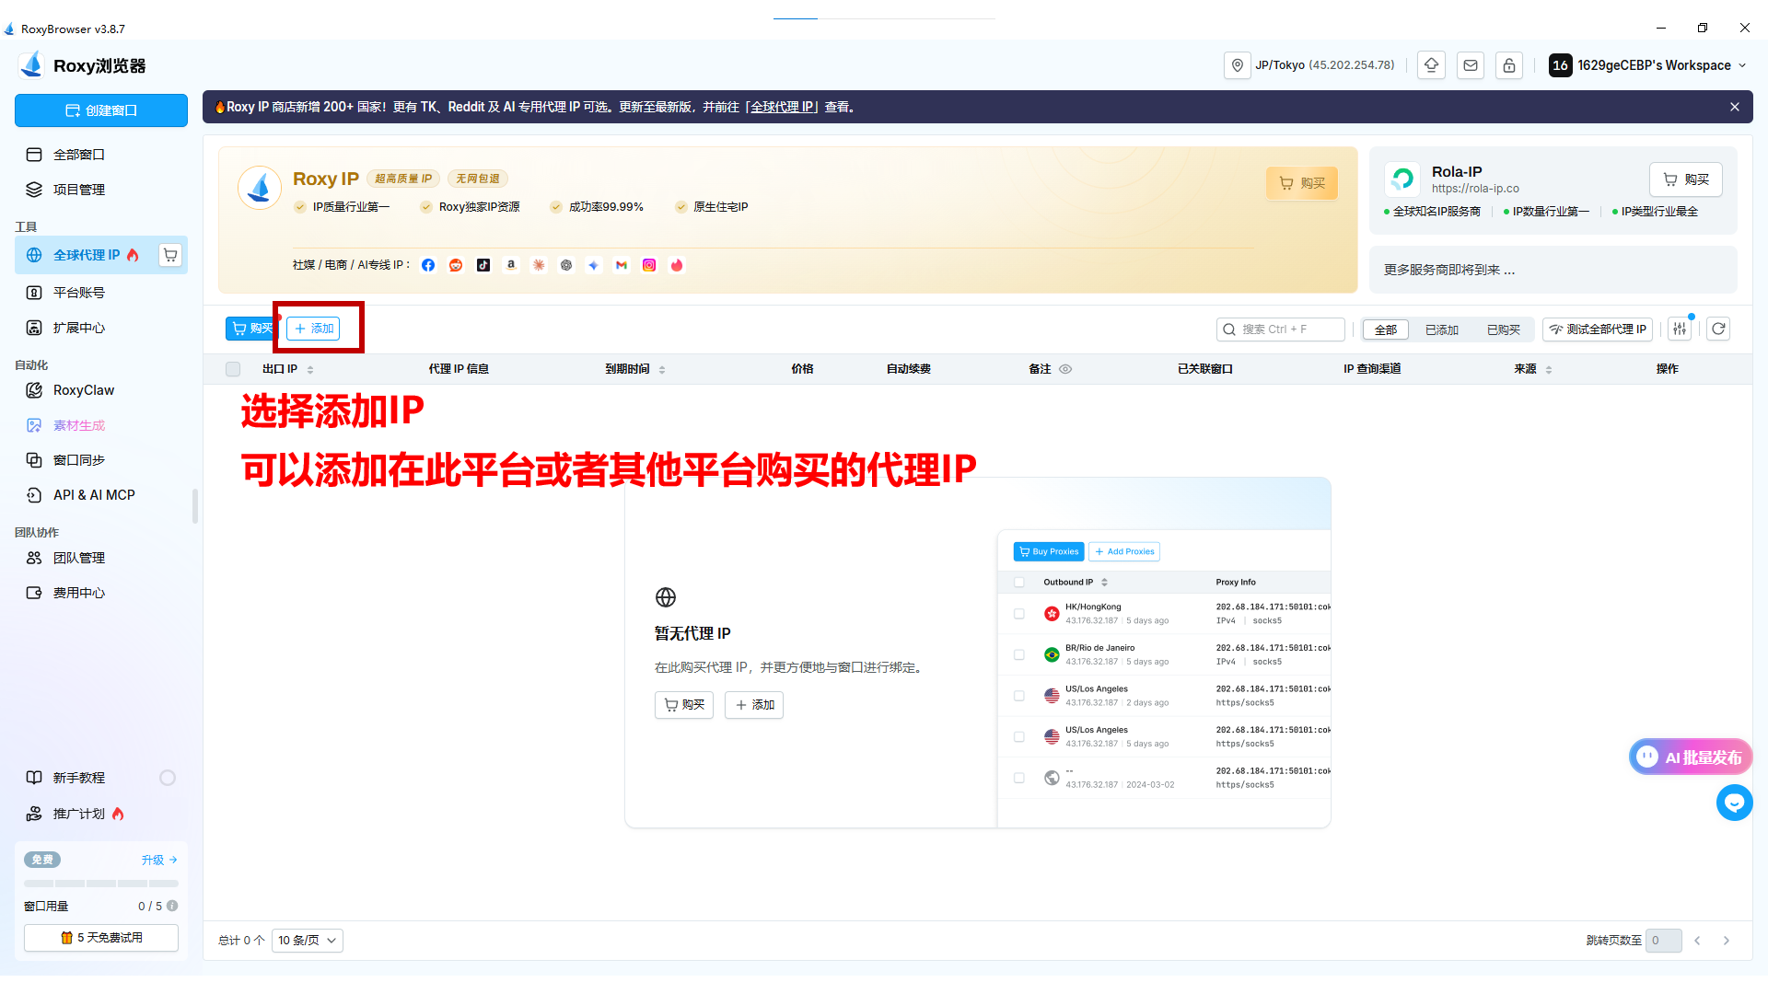Click the Amazon dedicated-line IP icon
This screenshot has width=1768, height=994.
pyautogui.click(x=511, y=265)
